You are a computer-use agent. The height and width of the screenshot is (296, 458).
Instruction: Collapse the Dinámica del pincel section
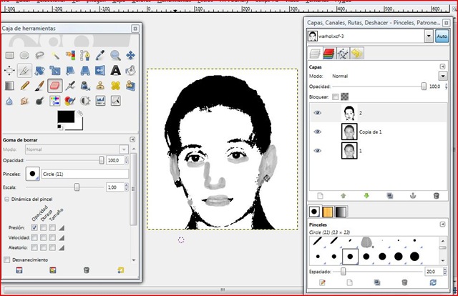[7, 198]
